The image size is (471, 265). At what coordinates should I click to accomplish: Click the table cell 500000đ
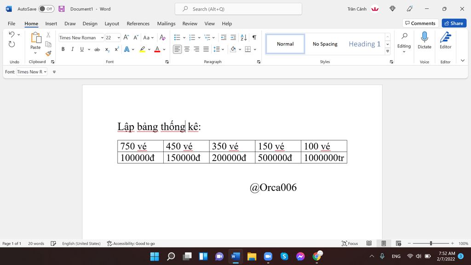[x=278, y=157]
